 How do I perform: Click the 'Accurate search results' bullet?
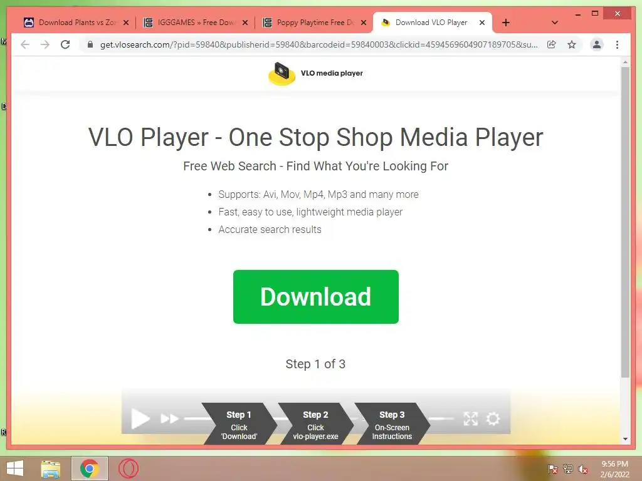coord(270,229)
